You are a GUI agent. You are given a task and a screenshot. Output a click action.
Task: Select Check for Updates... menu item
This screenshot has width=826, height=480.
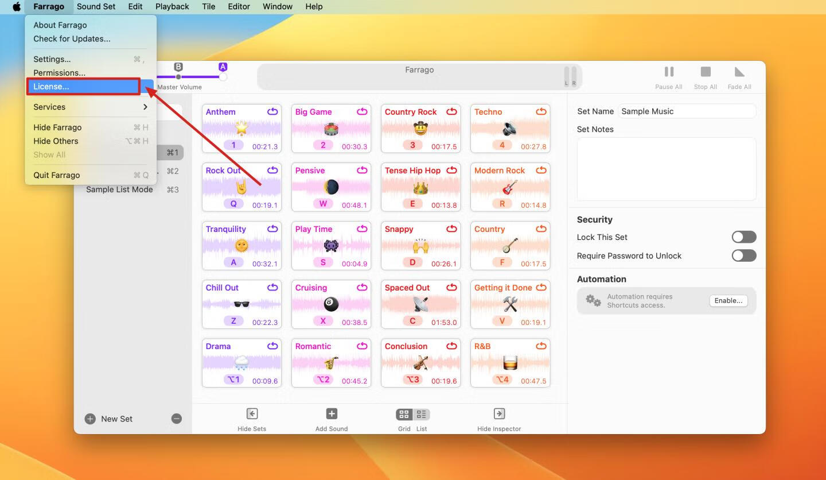(x=91, y=39)
